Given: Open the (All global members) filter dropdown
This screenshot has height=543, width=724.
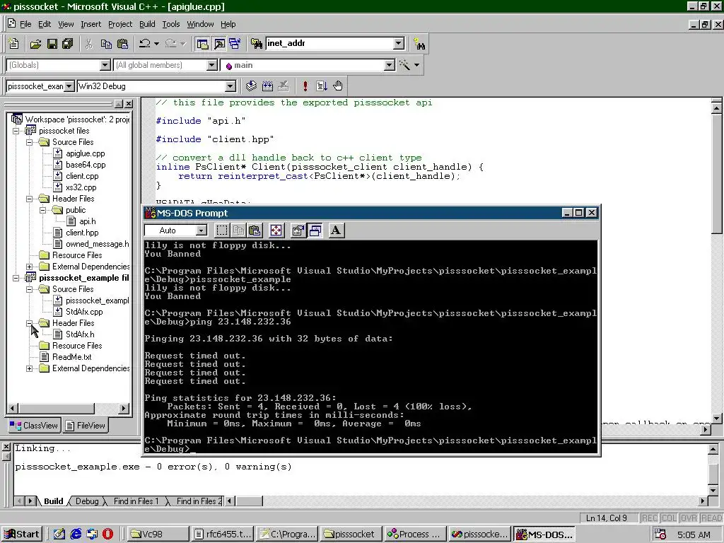Looking at the screenshot, I should (x=212, y=65).
